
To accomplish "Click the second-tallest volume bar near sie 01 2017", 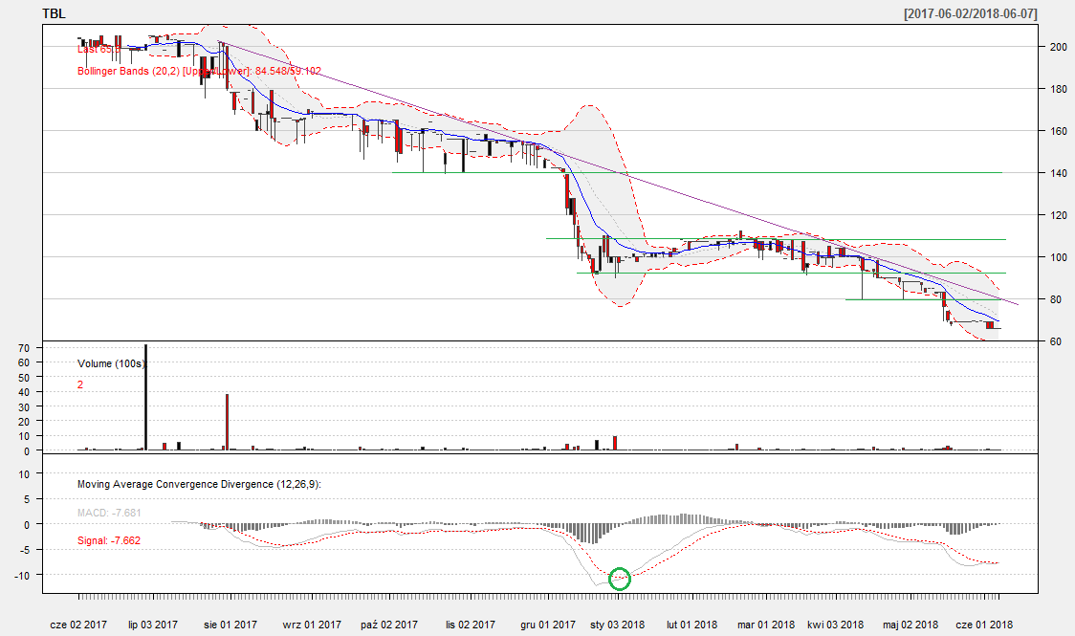I will click(x=227, y=421).
